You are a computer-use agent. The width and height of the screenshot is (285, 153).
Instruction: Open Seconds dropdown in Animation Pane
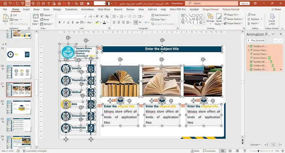pyautogui.click(x=255, y=145)
